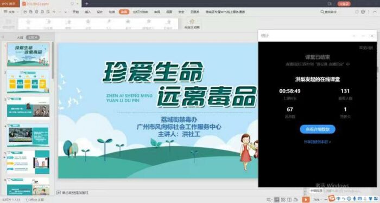Open the Sogou toolbox grid icon
The image size is (380, 203).
click(376, 199)
